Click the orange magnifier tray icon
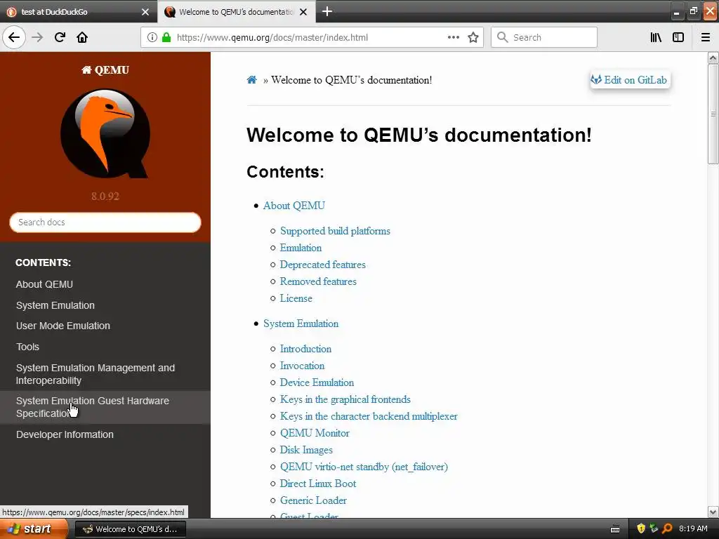719x539 pixels. pyautogui.click(x=667, y=528)
